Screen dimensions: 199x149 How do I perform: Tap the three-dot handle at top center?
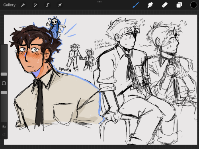tap(99, 2)
